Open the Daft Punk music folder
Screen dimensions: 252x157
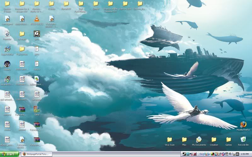pos(81,4)
